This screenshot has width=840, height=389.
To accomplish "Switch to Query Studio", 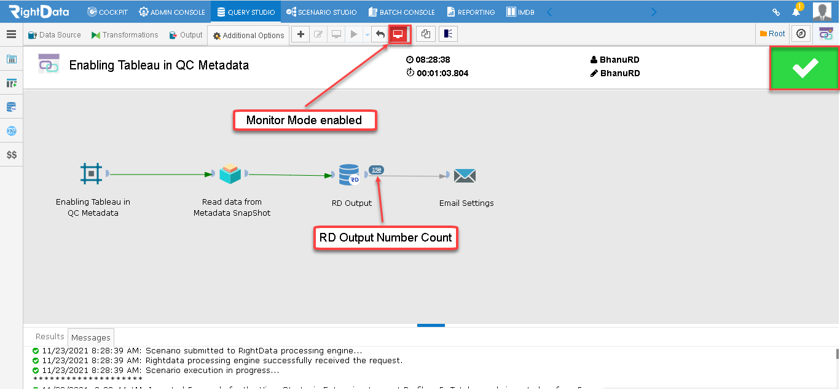I will point(246,12).
